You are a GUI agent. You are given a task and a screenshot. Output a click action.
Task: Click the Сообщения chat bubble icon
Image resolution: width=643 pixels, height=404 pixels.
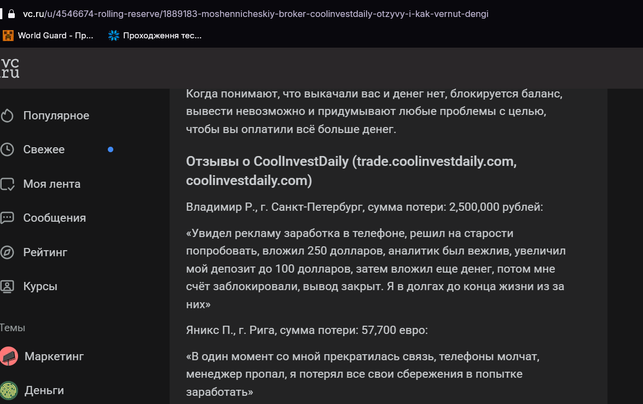7,218
